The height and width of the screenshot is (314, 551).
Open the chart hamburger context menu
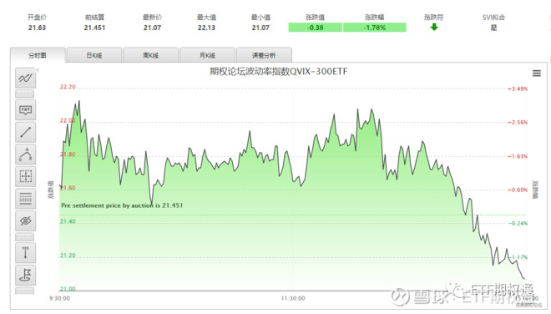[x=536, y=73]
